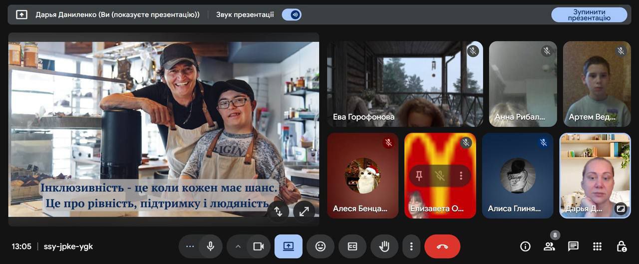Viewport: 639px width, 264px height.
Task: Open the emoji reactions panel
Action: coord(320,247)
